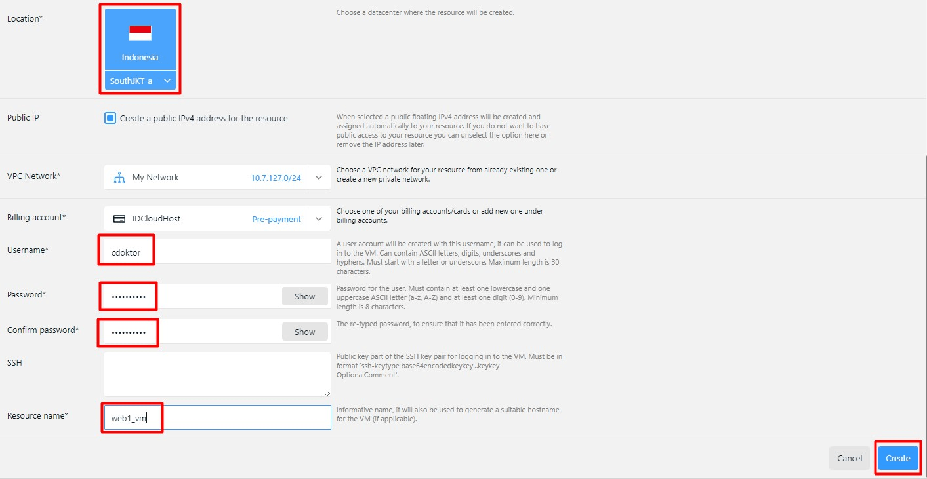Image resolution: width=927 pixels, height=479 pixels.
Task: Show the entered password
Action: [x=304, y=296]
